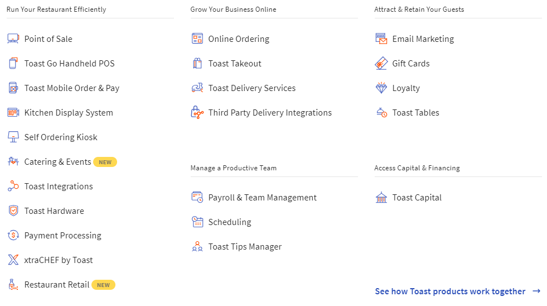Open Toast Tips Manager link
This screenshot has width=547, height=306.
[x=245, y=247]
